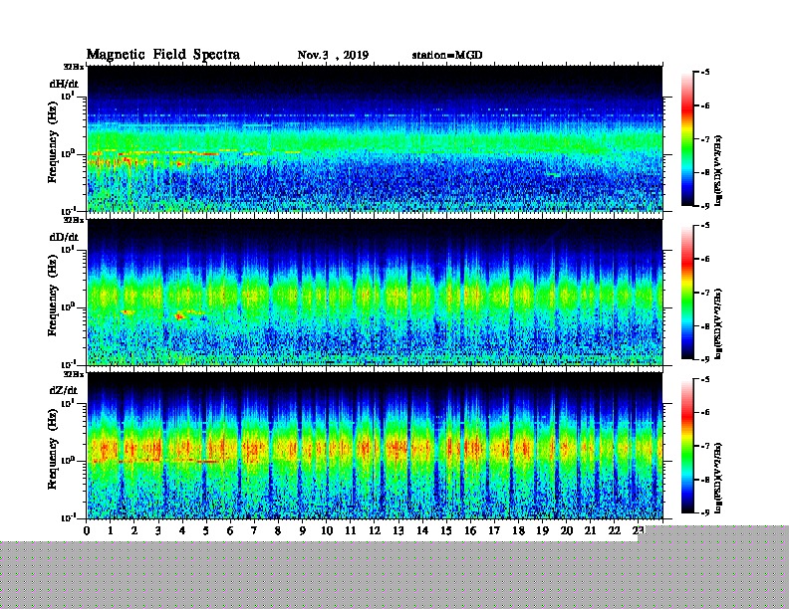Viewport: 789px width, 609px height.
Task: Click the Frequency (Hz) axis label of dZ/dt
Action: pos(53,448)
